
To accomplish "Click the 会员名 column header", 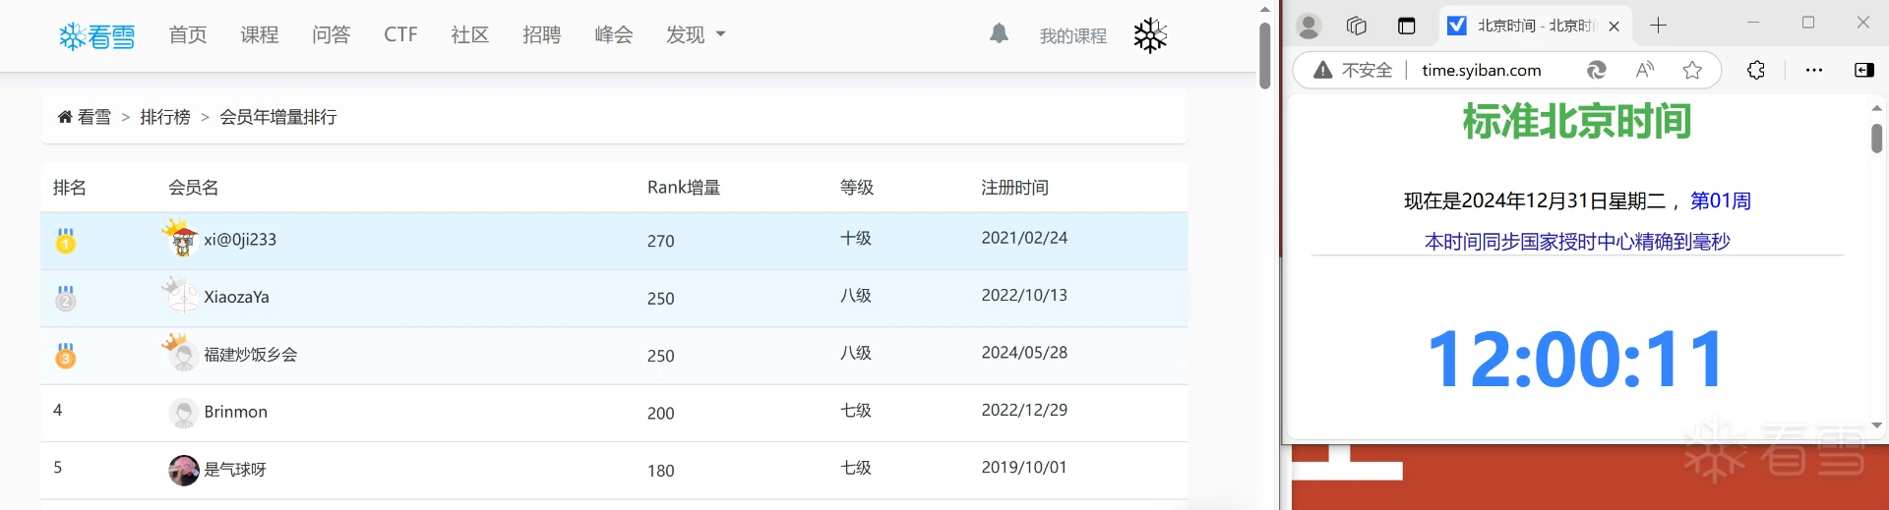I will 193,187.
